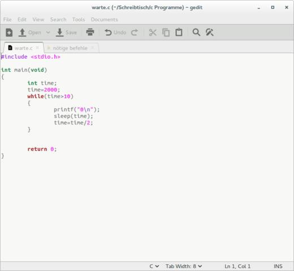Click the Save download icon
The width and height of the screenshot is (294, 271).
point(59,32)
